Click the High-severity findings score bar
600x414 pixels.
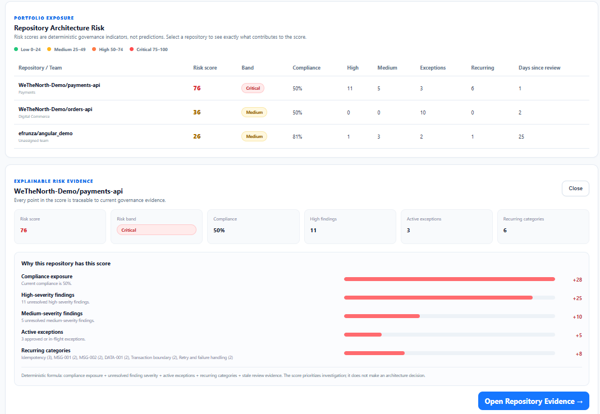[449, 298]
